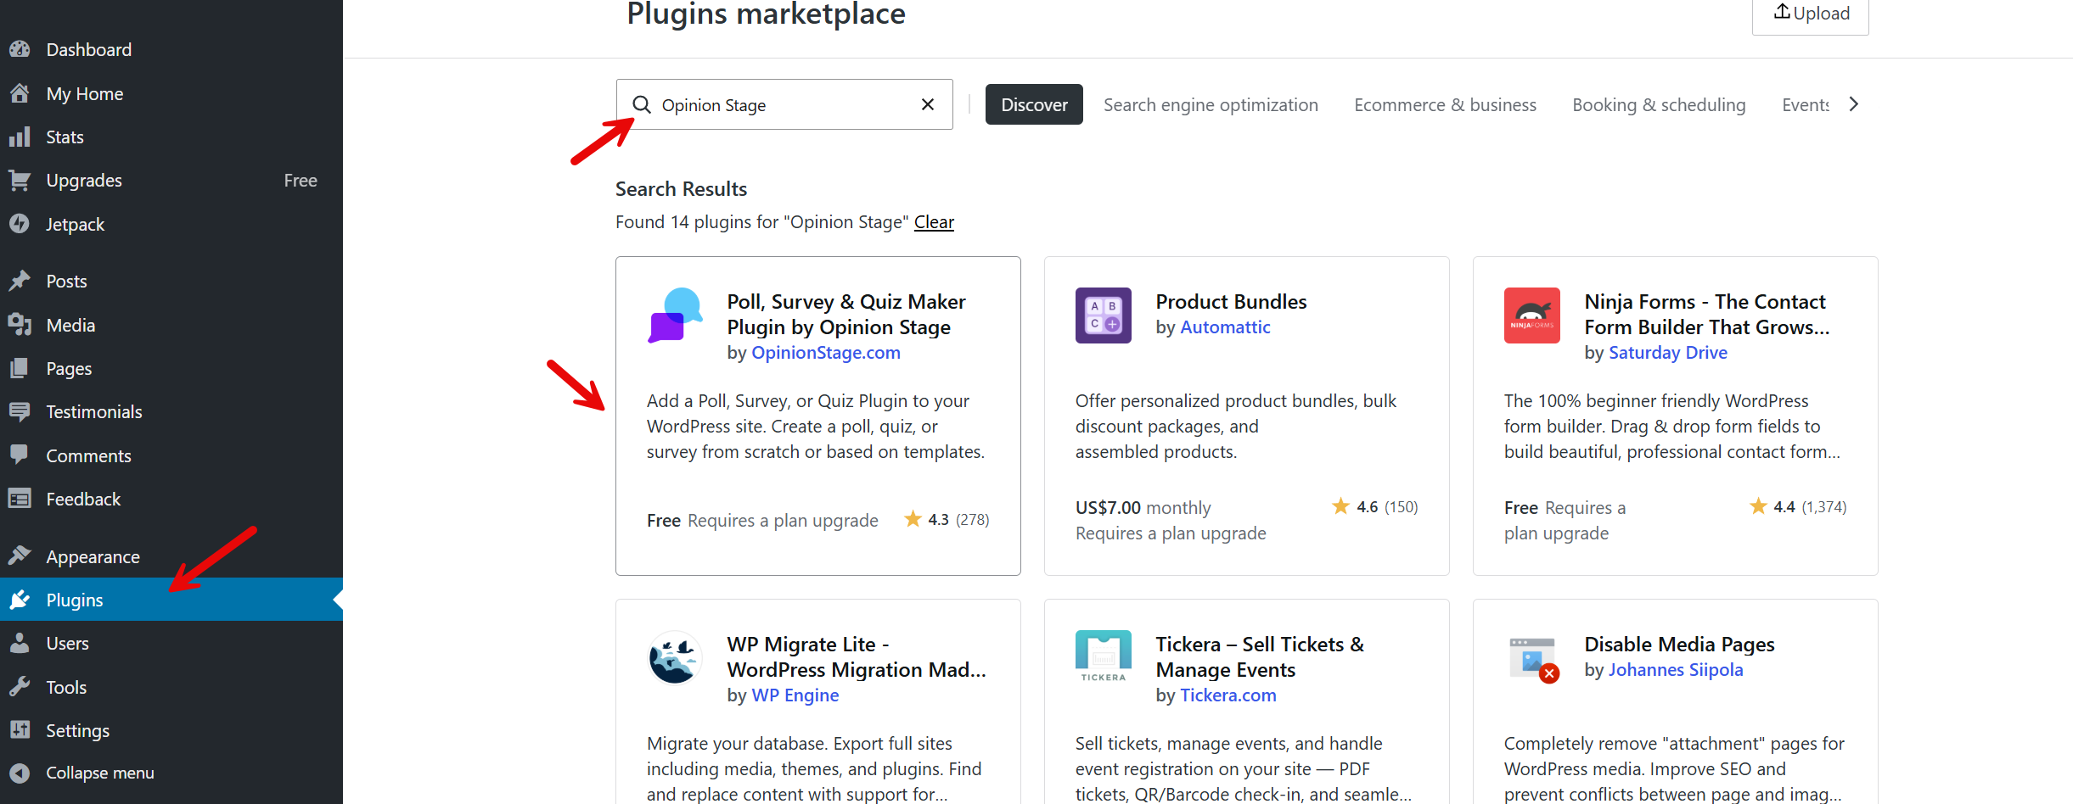
Task: Click the Comments bubble icon
Action: click(20, 455)
